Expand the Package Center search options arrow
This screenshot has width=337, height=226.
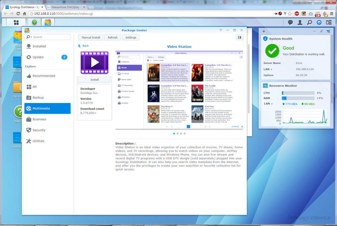(31, 37)
